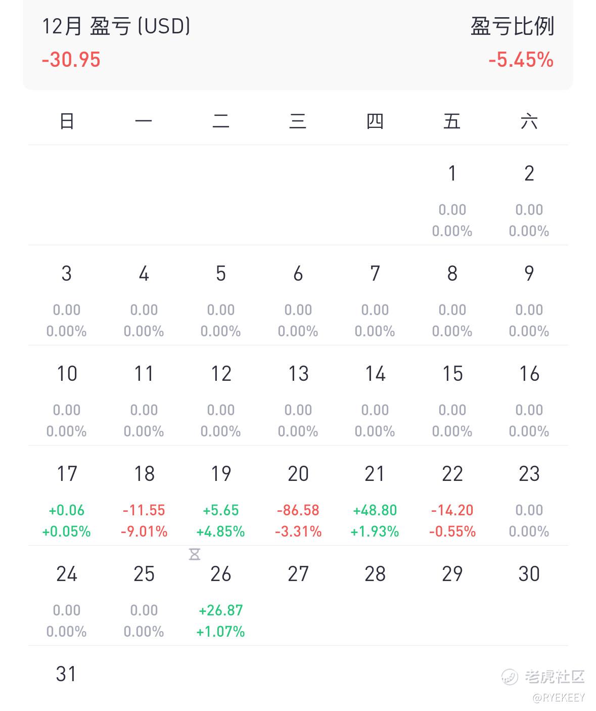Tap the @RYEKEEY username watermark
The width and height of the screenshot is (596, 711).
tap(558, 698)
